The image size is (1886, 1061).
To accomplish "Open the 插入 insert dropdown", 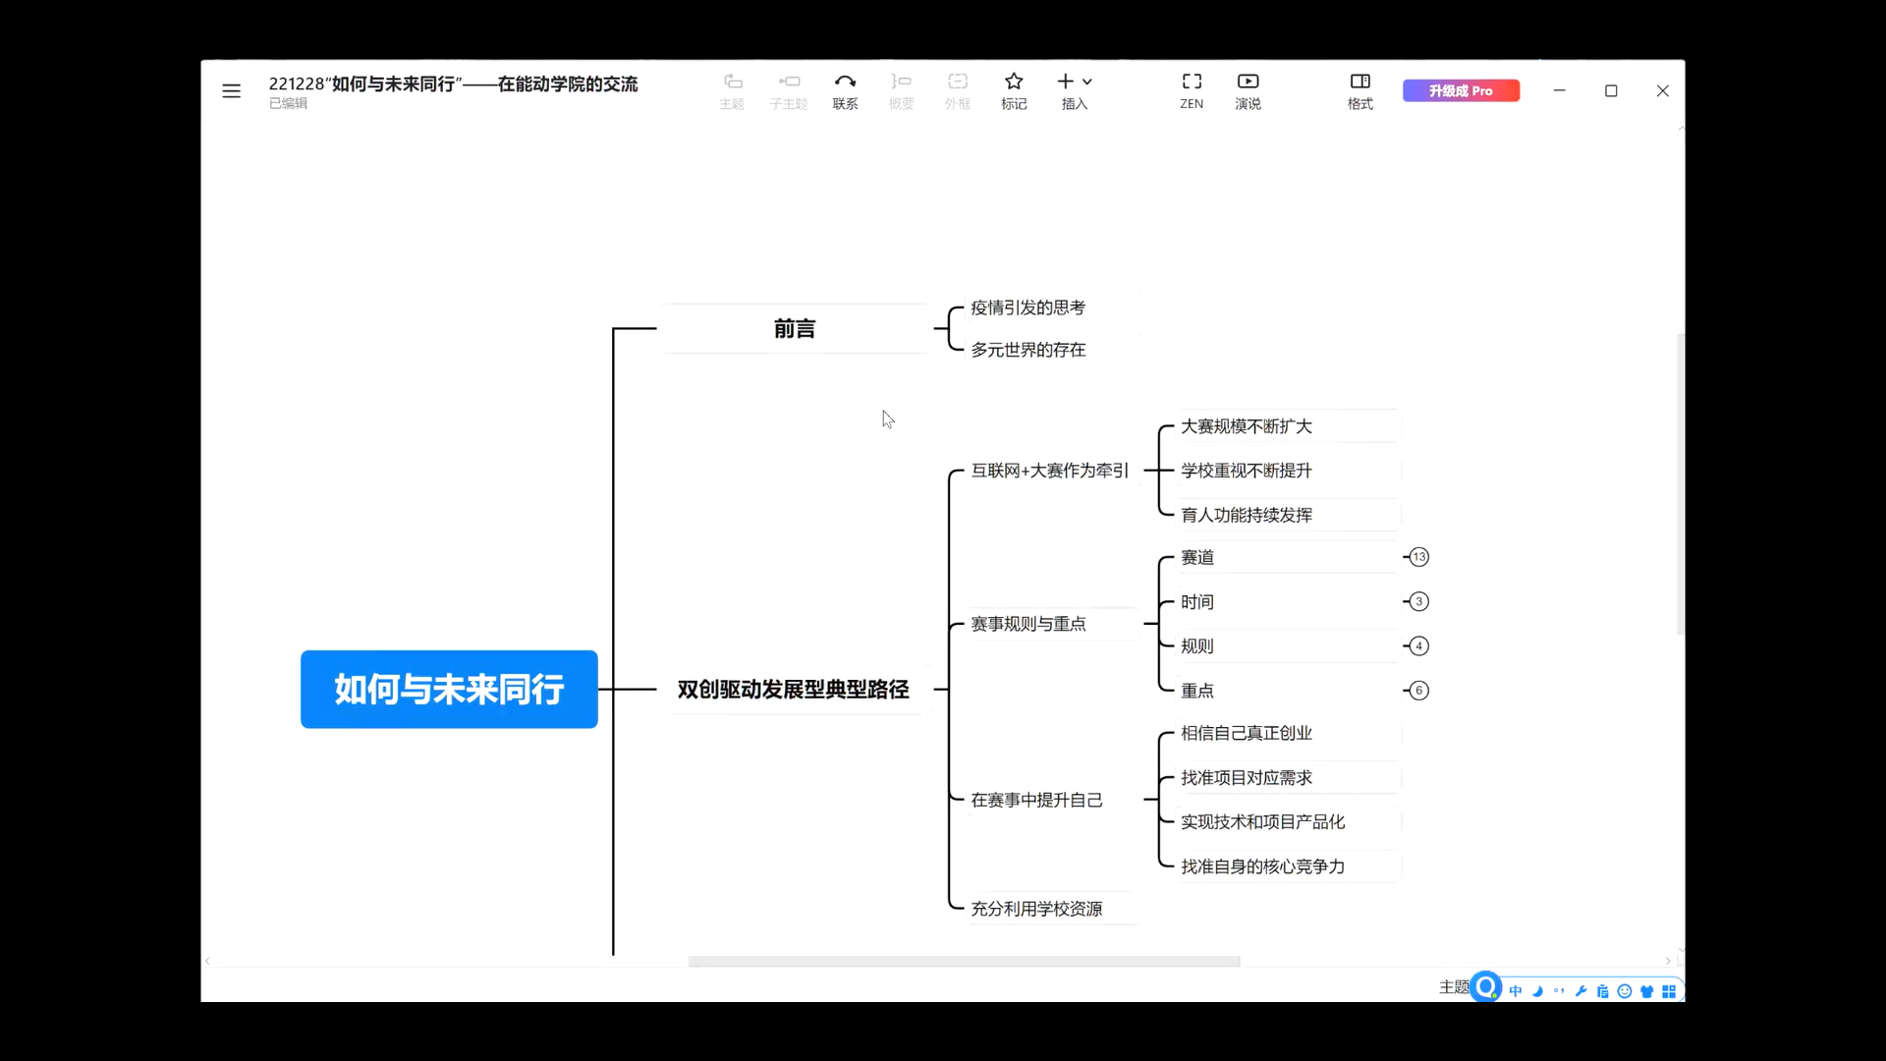I will coord(1075,90).
